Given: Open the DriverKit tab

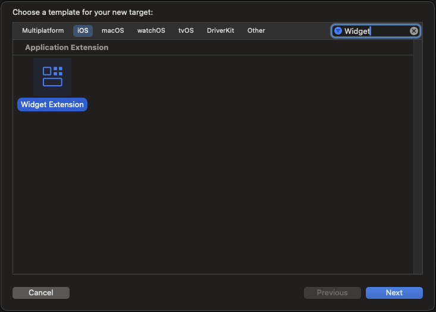Looking at the screenshot, I should (x=221, y=30).
